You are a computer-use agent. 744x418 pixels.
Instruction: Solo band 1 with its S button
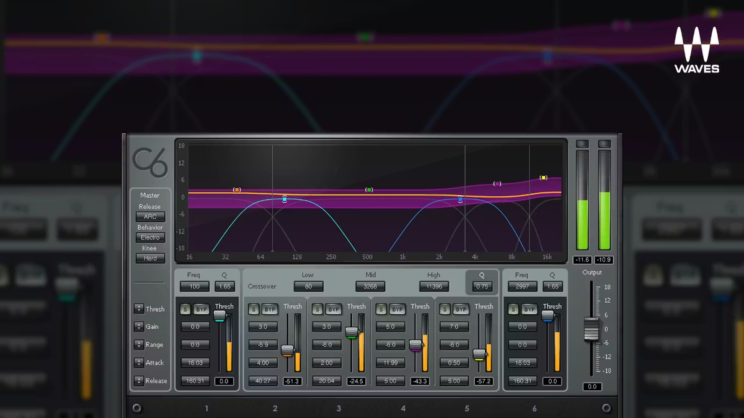click(x=185, y=309)
